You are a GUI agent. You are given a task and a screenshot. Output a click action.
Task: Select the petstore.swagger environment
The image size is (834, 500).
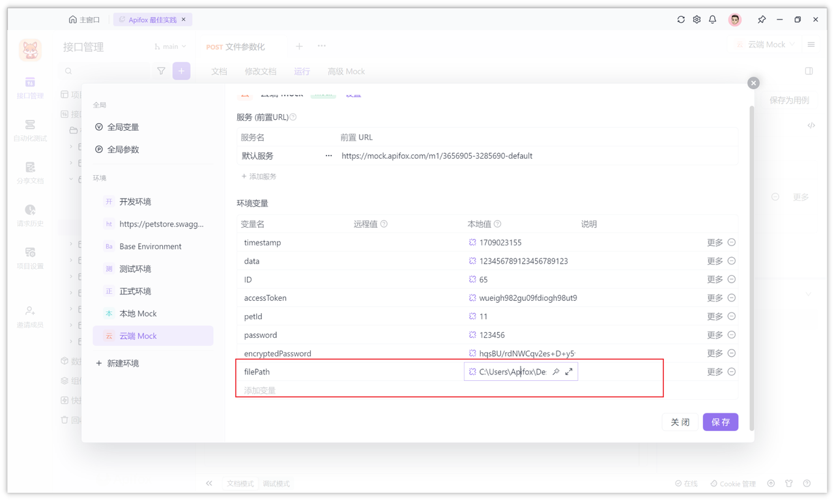(x=153, y=224)
